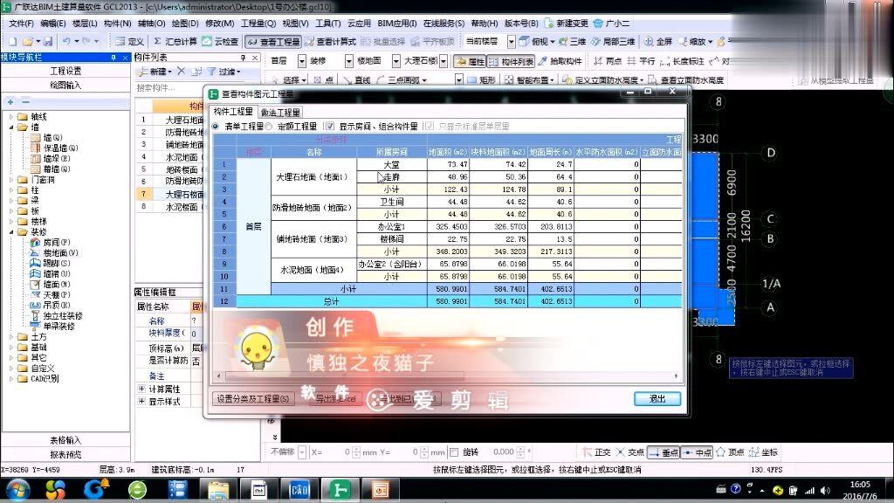
Task: Toggle 中点 midpoint snap
Action: 698,452
